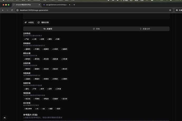The image size is (182, 121).
Task: Add the 昏暗的 lighting chip
Action: click(36, 69)
